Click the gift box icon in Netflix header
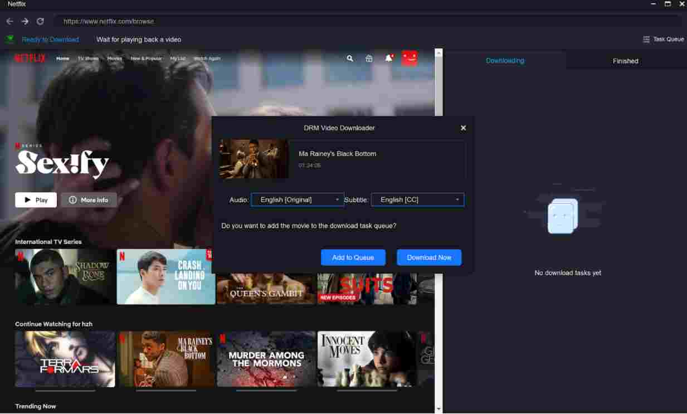The height and width of the screenshot is (414, 687). pyautogui.click(x=369, y=58)
